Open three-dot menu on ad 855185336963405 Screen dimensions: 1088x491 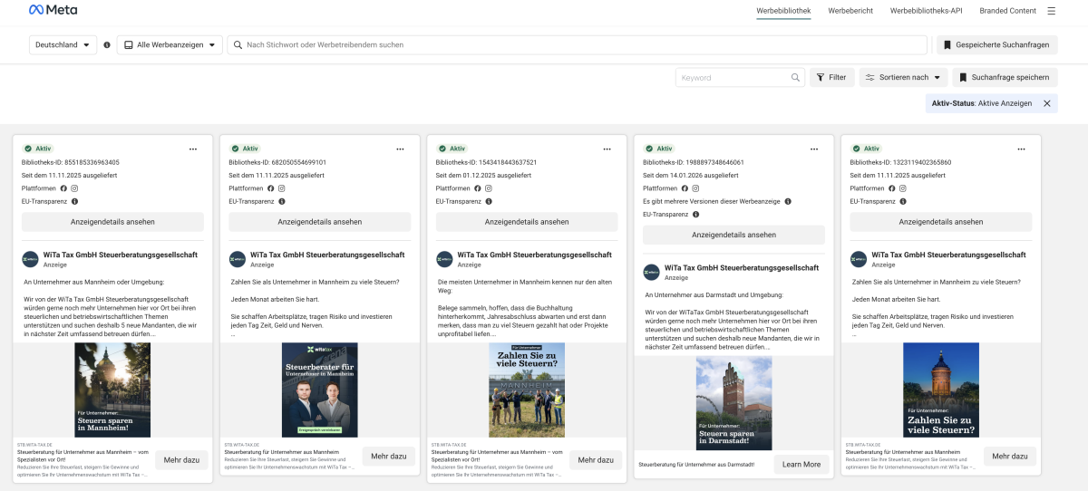[x=193, y=149]
